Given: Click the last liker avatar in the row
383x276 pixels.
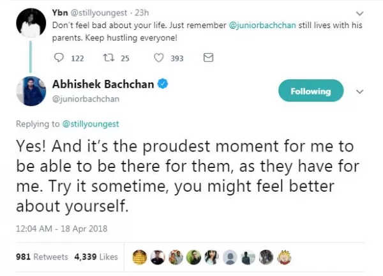Looking at the screenshot, I should pyautogui.click(x=285, y=257).
